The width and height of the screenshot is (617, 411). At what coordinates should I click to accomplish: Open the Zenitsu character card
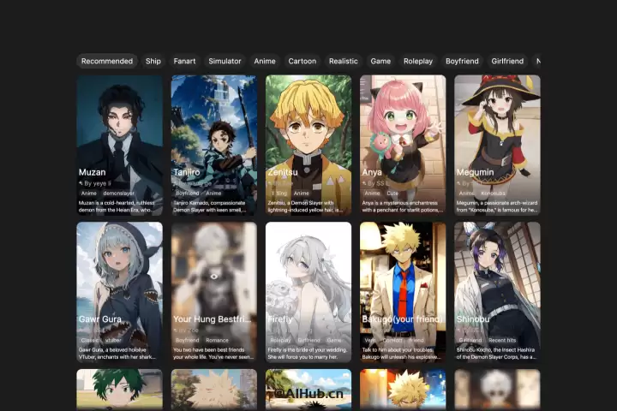(x=308, y=145)
